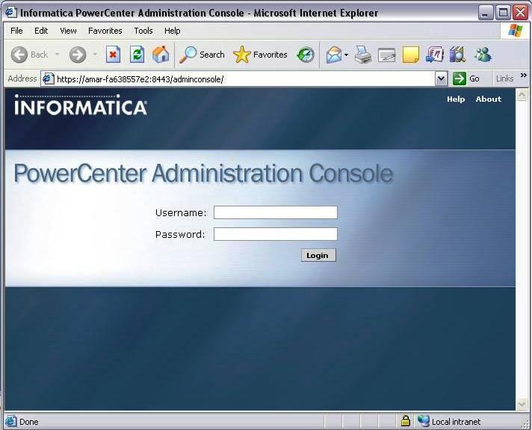Click the padlock icon in the status bar
The image size is (532, 430).
click(x=405, y=421)
